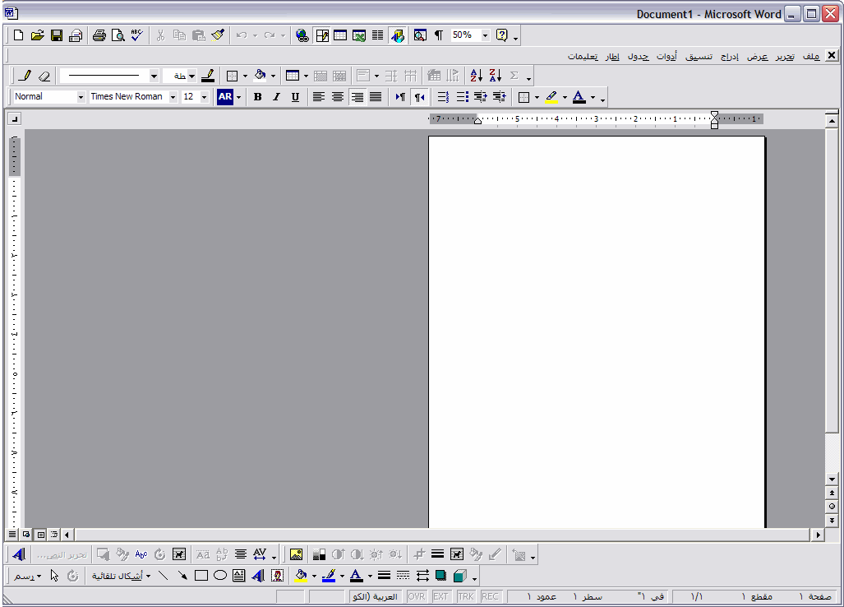Open a file with the folder icon
Screen dimensions: 844x607
point(37,35)
